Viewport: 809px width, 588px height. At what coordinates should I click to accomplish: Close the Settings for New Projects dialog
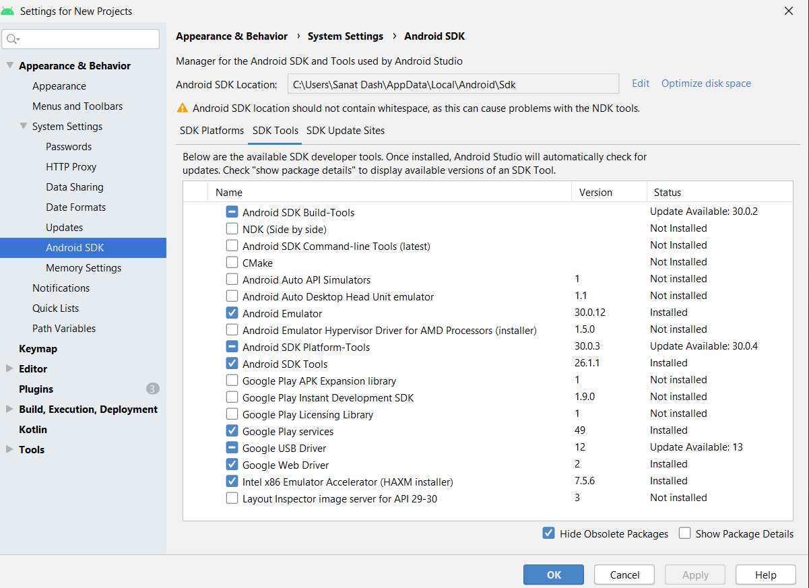coord(789,10)
